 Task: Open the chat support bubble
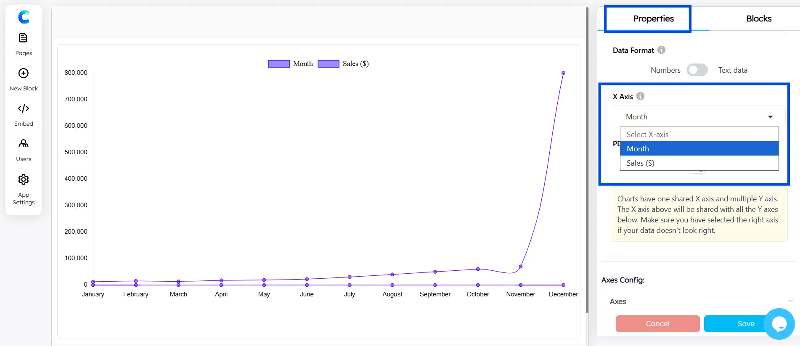779,324
